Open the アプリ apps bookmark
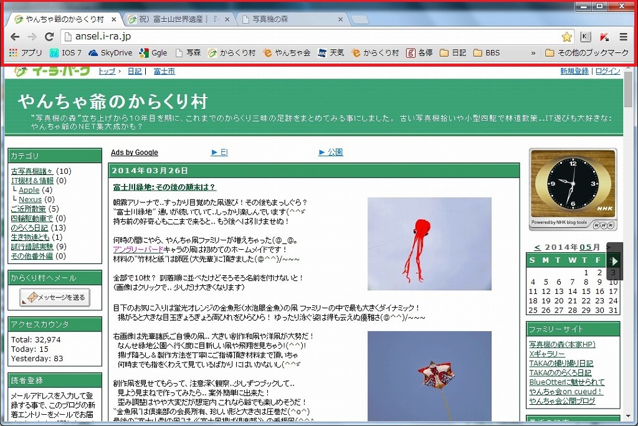The height and width of the screenshot is (426, 638). click(25, 53)
